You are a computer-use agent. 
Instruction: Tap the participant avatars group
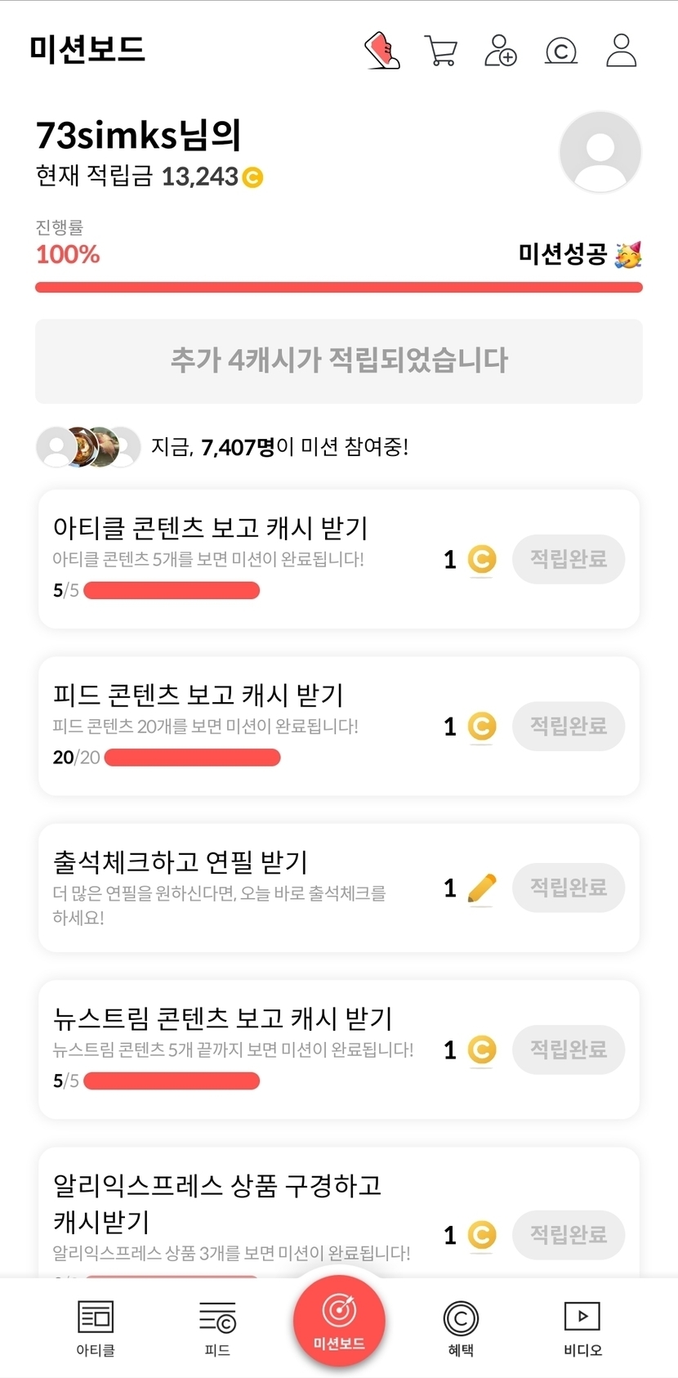88,446
